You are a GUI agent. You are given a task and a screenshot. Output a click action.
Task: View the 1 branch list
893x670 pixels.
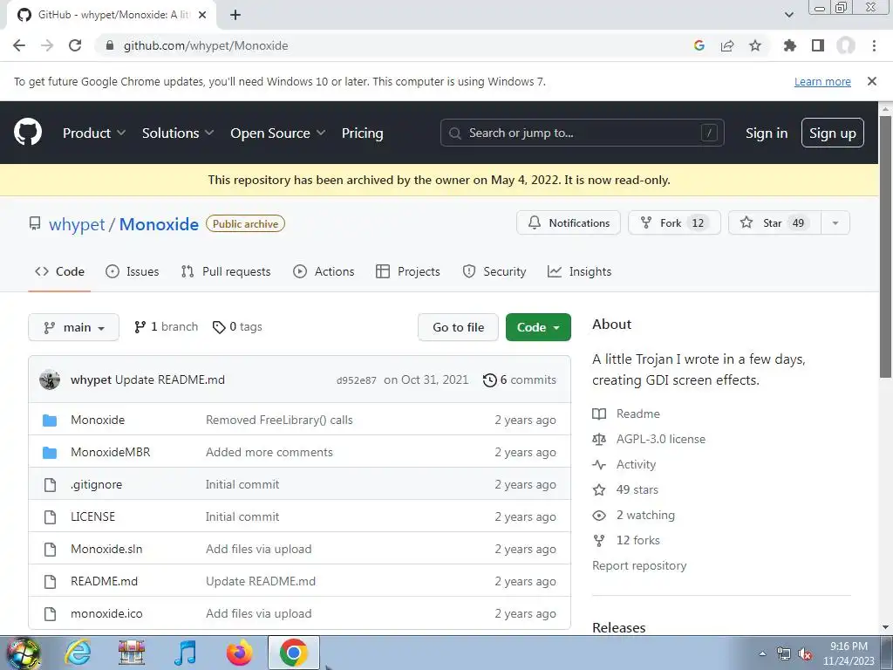[167, 326]
